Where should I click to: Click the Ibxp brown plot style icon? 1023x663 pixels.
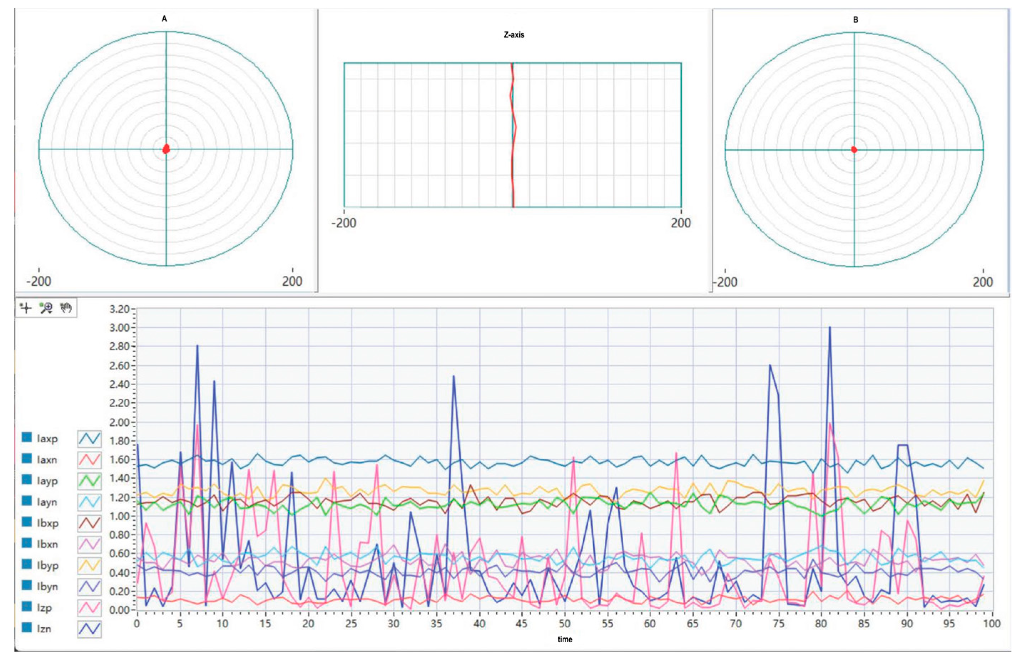coord(89,523)
